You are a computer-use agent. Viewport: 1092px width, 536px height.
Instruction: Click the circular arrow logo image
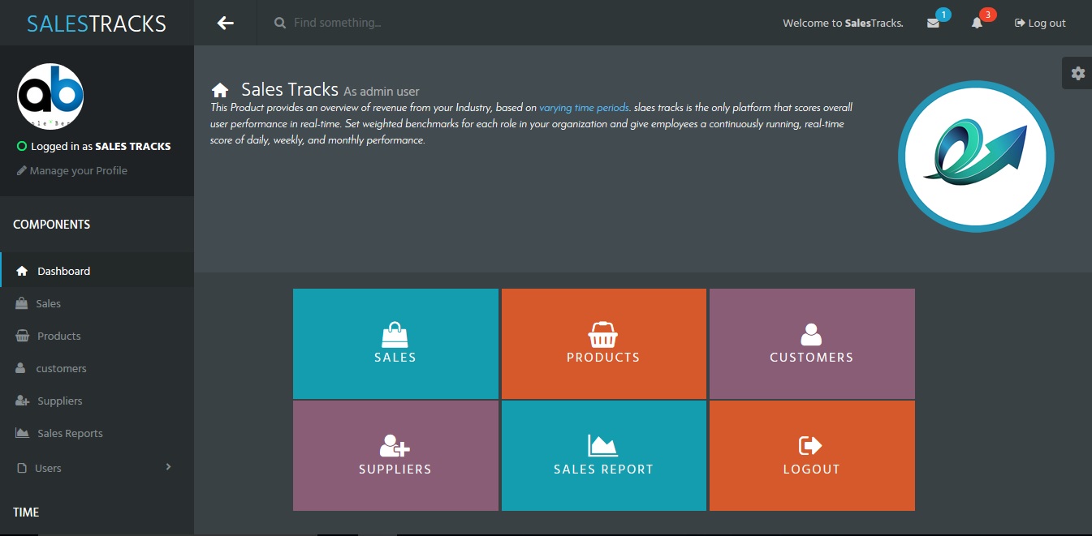pos(976,158)
